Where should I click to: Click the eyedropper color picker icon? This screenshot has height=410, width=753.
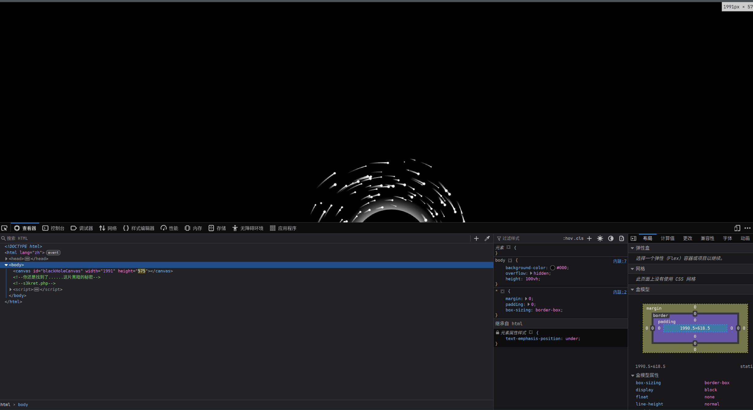coord(487,238)
